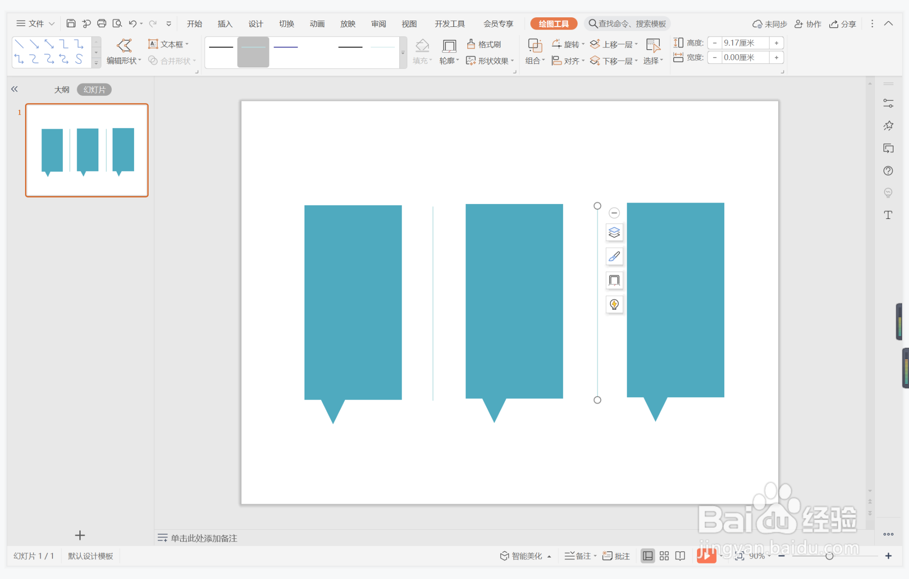Click the floating layers icon beside line
Viewport: 909px width, 579px height.
click(x=614, y=233)
